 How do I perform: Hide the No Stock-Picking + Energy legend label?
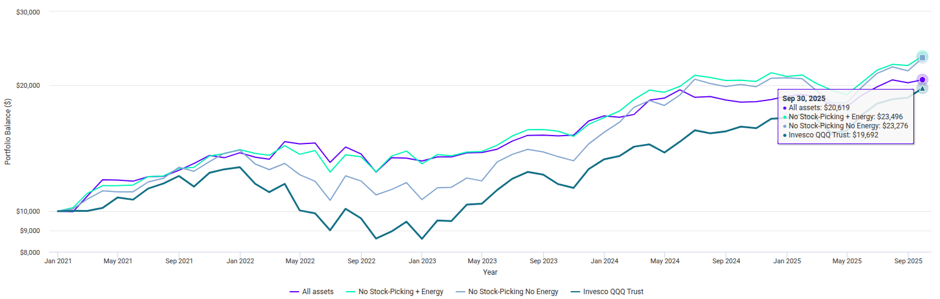401,292
